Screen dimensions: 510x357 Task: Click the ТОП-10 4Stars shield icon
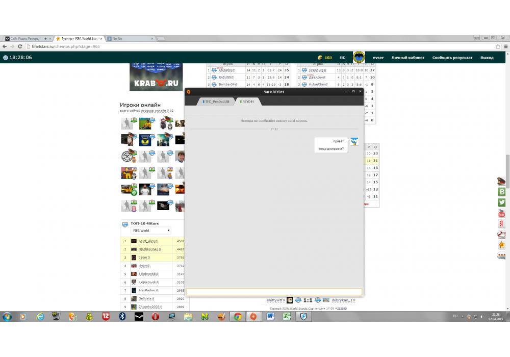(x=125, y=224)
